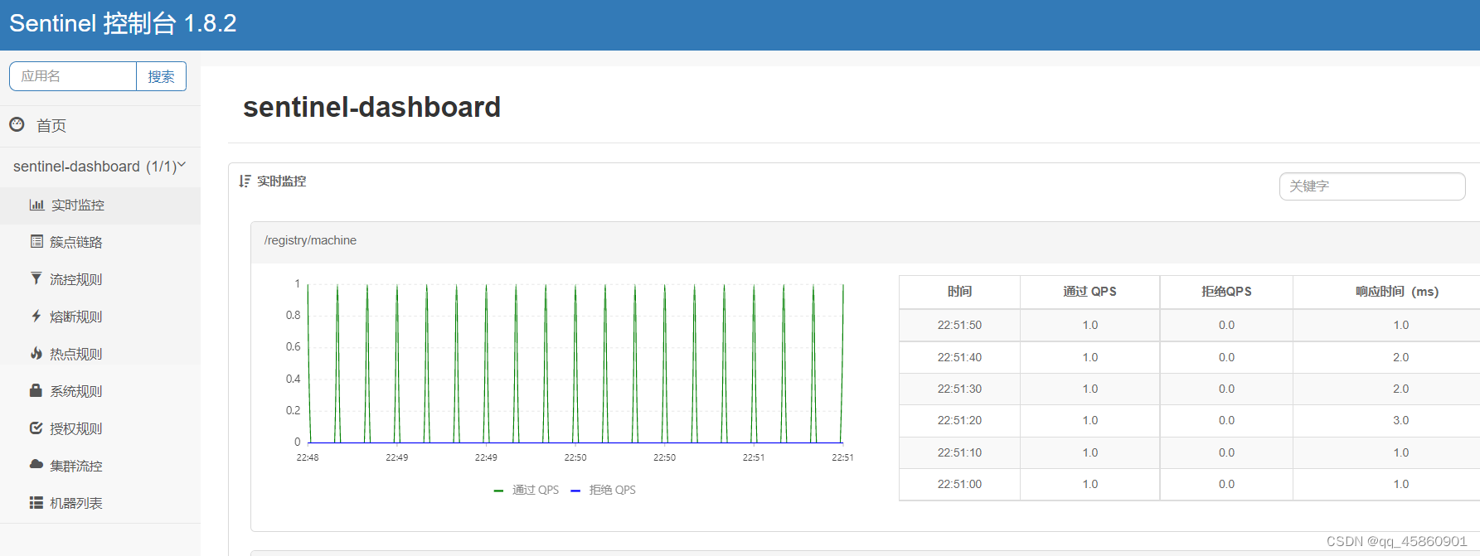This screenshot has height=556, width=1480.
Task: Select the 22:51:00 time cell
Action: pyautogui.click(x=959, y=484)
